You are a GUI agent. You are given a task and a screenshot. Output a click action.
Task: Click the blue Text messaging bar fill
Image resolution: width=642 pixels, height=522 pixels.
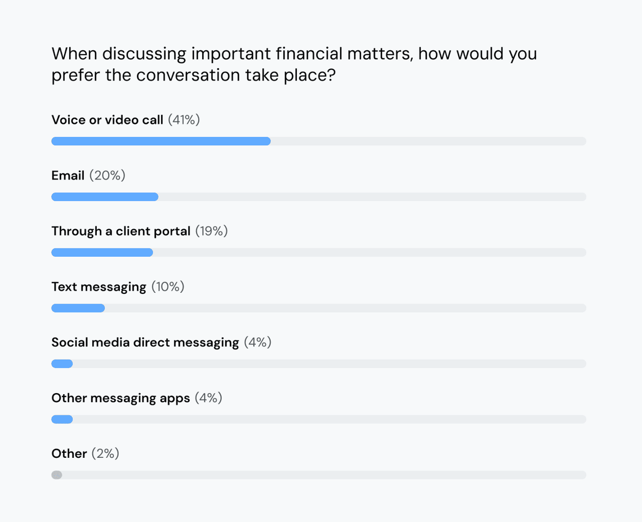78,308
